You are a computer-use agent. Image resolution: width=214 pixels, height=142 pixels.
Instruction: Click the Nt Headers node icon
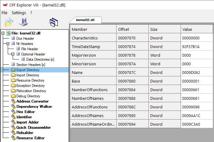coord(13,43)
